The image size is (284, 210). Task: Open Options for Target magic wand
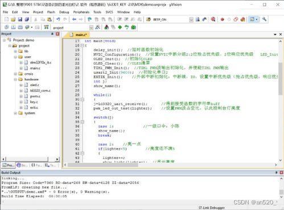tap(98, 27)
